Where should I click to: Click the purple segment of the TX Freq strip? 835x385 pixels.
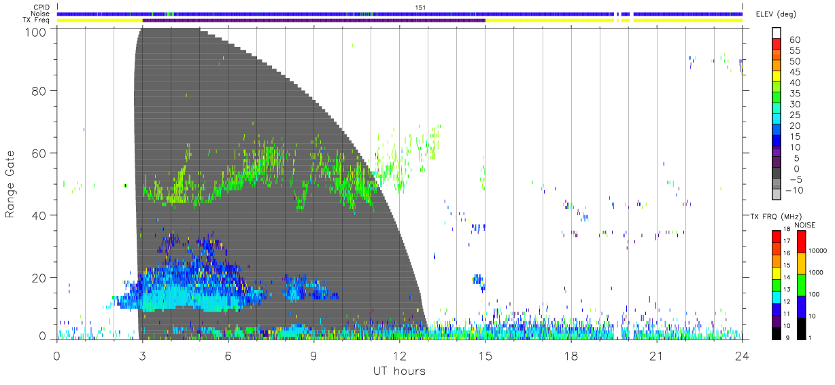point(314,20)
